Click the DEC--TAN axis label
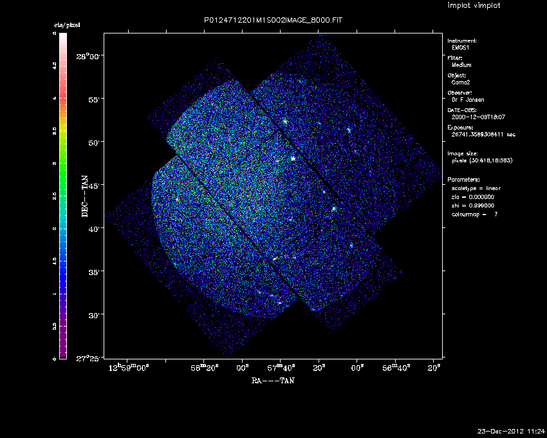Viewport: 547px width, 438px height. [85, 196]
